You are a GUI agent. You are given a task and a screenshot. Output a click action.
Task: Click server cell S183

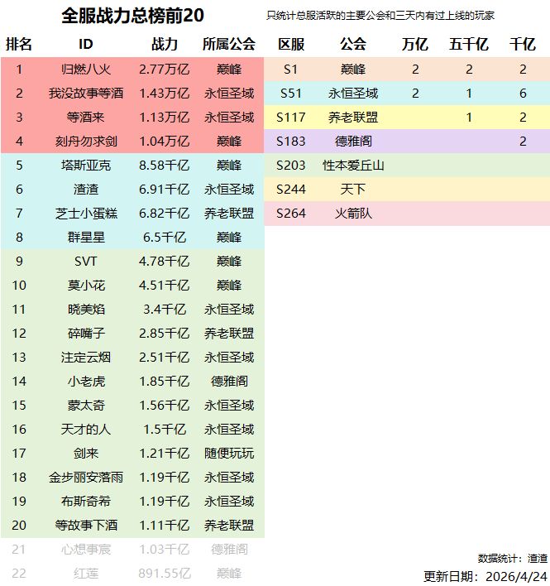tap(291, 142)
